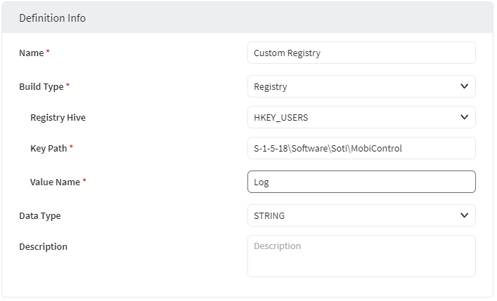Image resolution: width=497 pixels, height=301 pixels.
Task: Click the Key Path text field
Action: click(x=361, y=148)
